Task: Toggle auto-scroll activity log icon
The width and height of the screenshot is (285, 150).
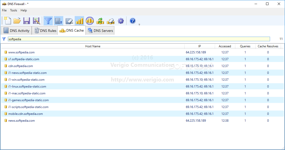Action: (x=59, y=21)
